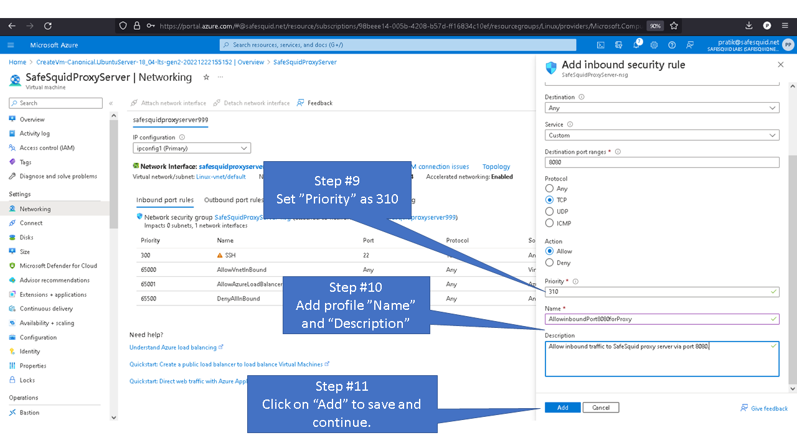Select the UDP protocol radio button
The width and height of the screenshot is (797, 448).
(x=549, y=212)
